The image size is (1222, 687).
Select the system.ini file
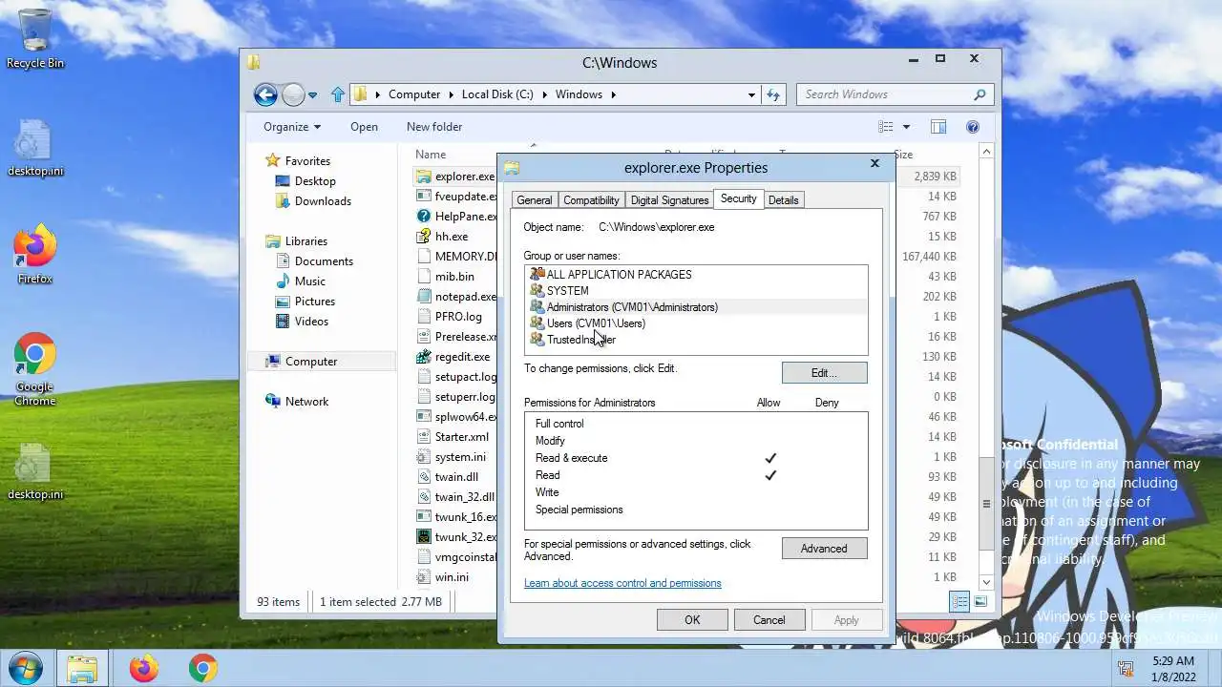click(x=460, y=457)
